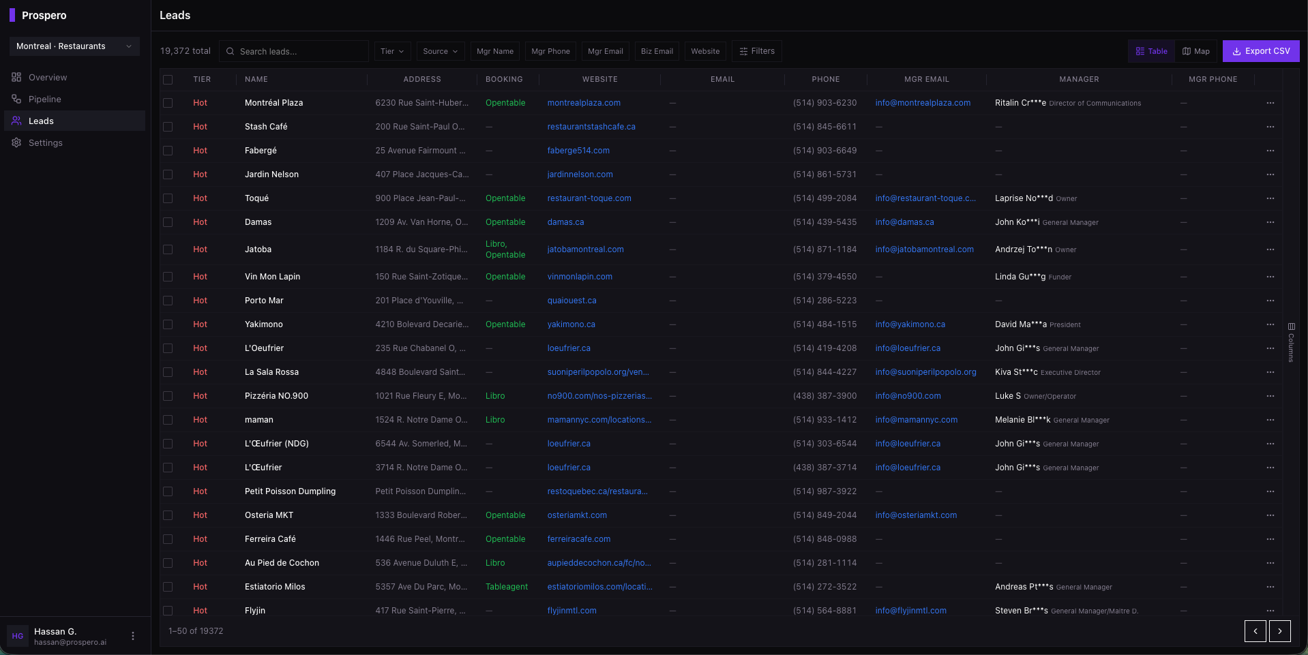Open the Pipeline icon in sidebar
This screenshot has width=1308, height=655.
pos(16,99)
